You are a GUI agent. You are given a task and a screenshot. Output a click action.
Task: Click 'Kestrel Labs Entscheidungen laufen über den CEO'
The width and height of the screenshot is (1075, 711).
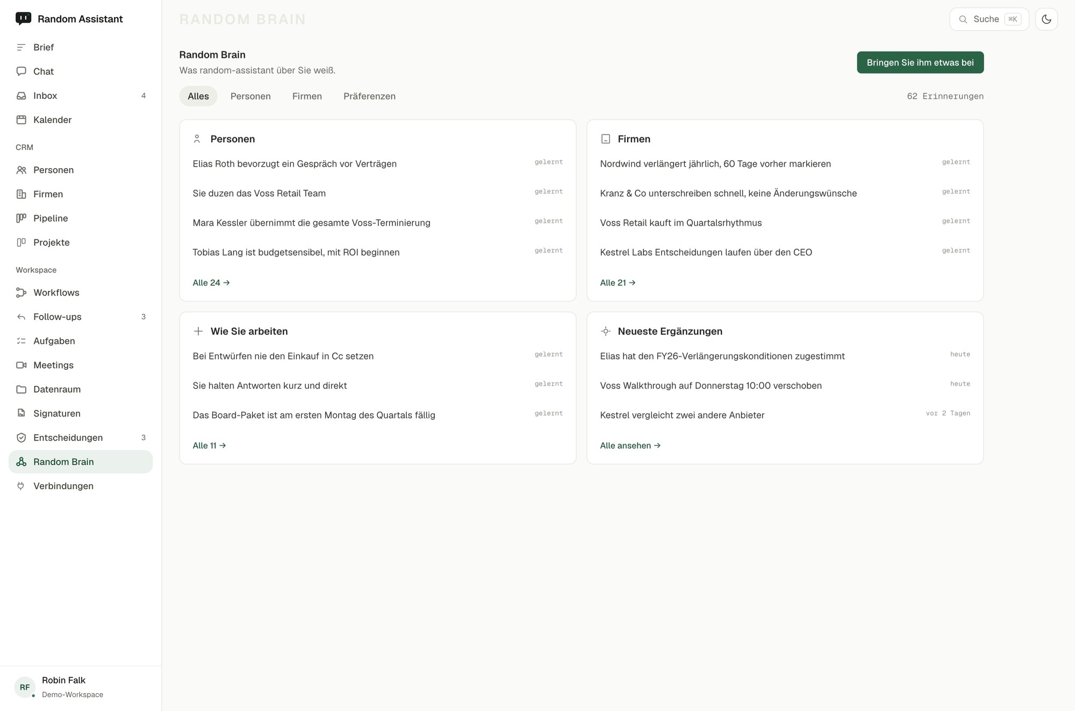coord(706,253)
